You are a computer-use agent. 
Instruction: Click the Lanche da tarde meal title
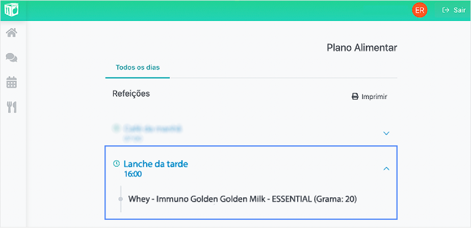pyautogui.click(x=156, y=164)
